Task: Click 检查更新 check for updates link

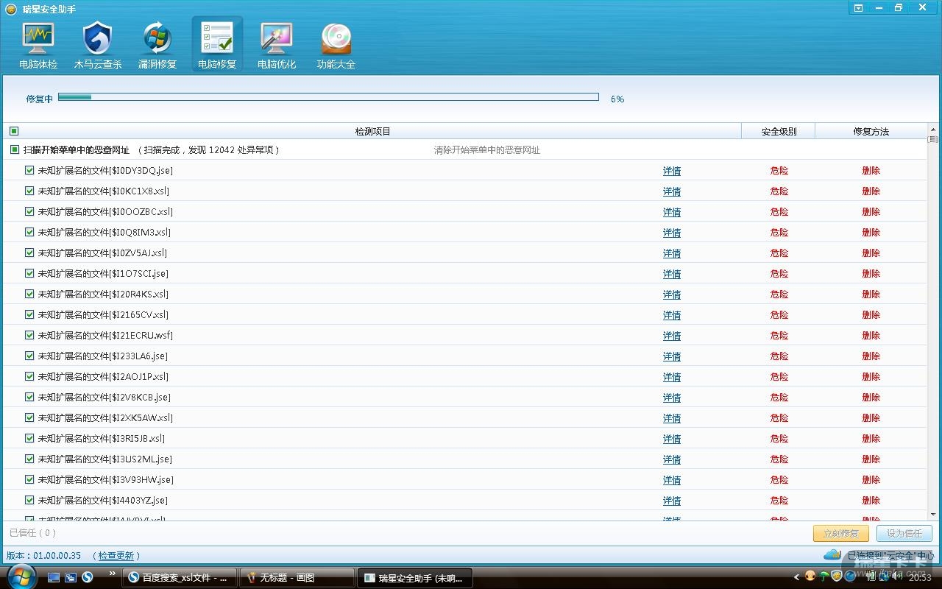Action: pos(116,556)
